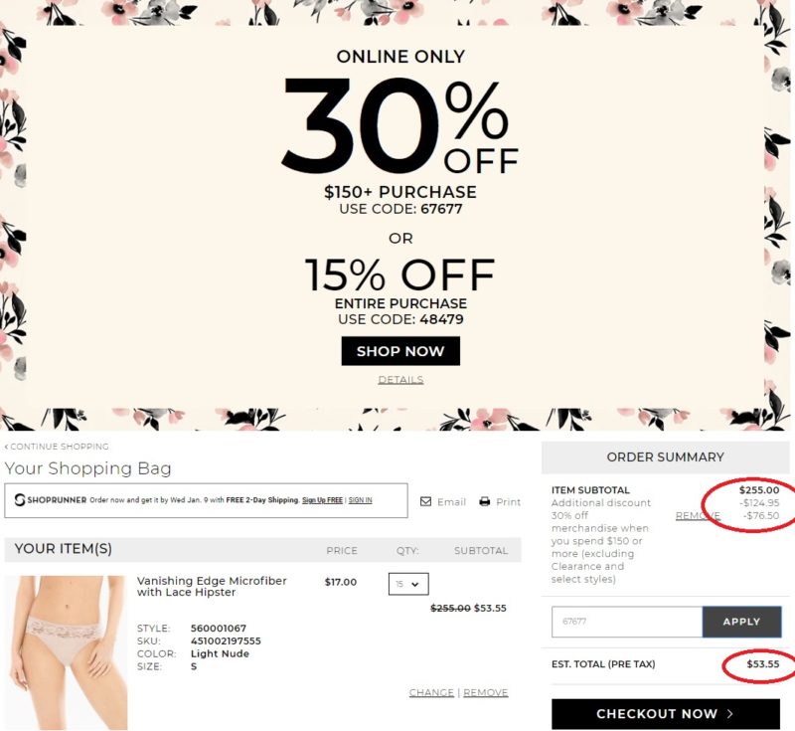
Task: Open the quantity dropdown showing 15
Action: pyautogui.click(x=408, y=584)
